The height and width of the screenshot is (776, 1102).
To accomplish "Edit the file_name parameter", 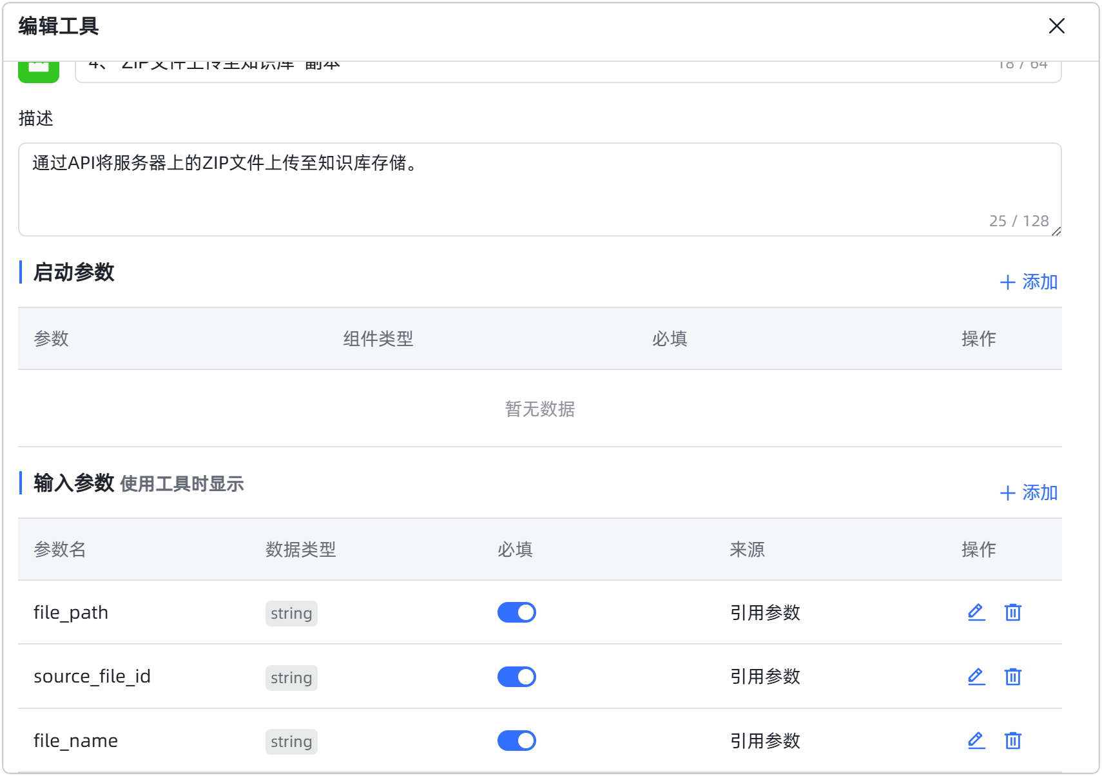I will click(976, 741).
